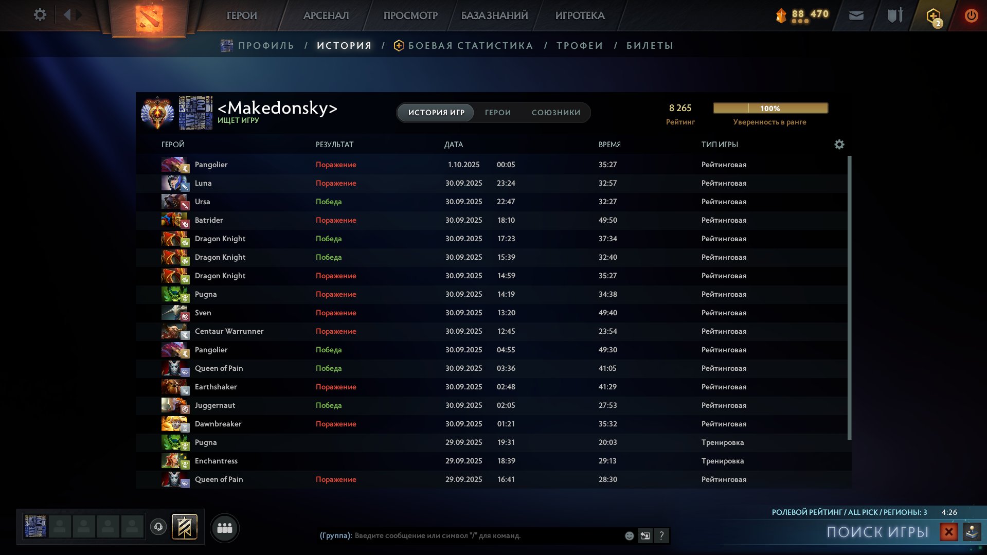Switch to the ГЕРОИ profile tab

497,112
